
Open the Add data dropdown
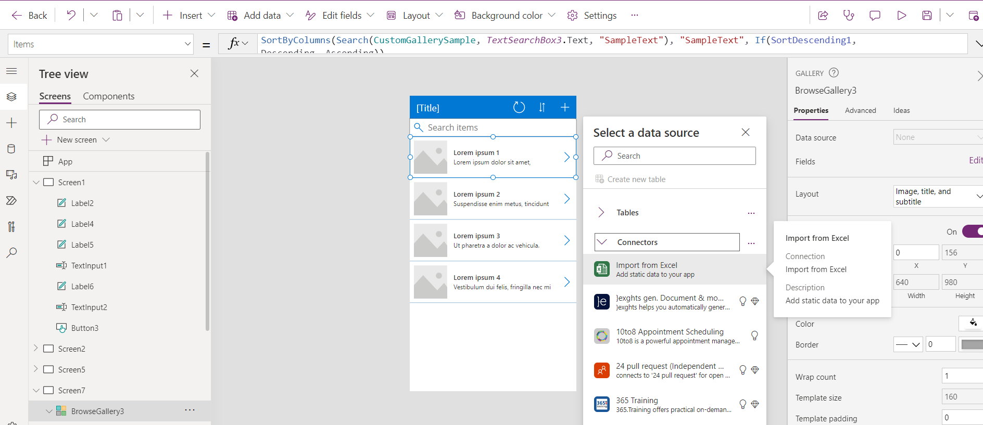pyautogui.click(x=290, y=16)
